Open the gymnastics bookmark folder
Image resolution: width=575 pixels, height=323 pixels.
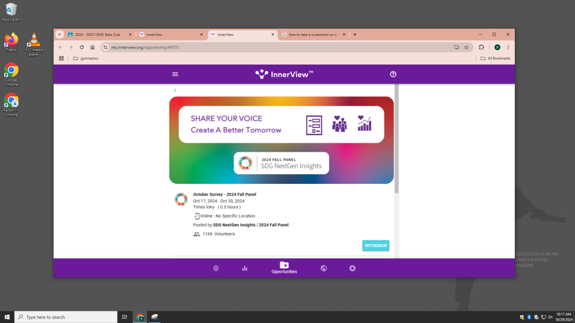pyautogui.click(x=86, y=58)
